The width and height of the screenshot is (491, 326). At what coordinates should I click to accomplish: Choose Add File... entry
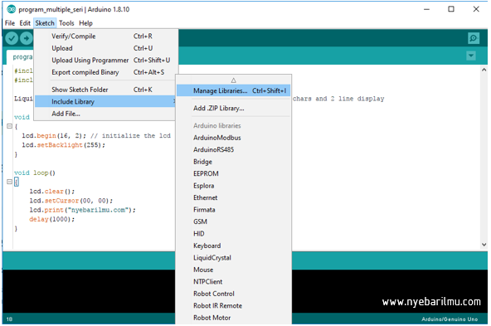point(105,114)
